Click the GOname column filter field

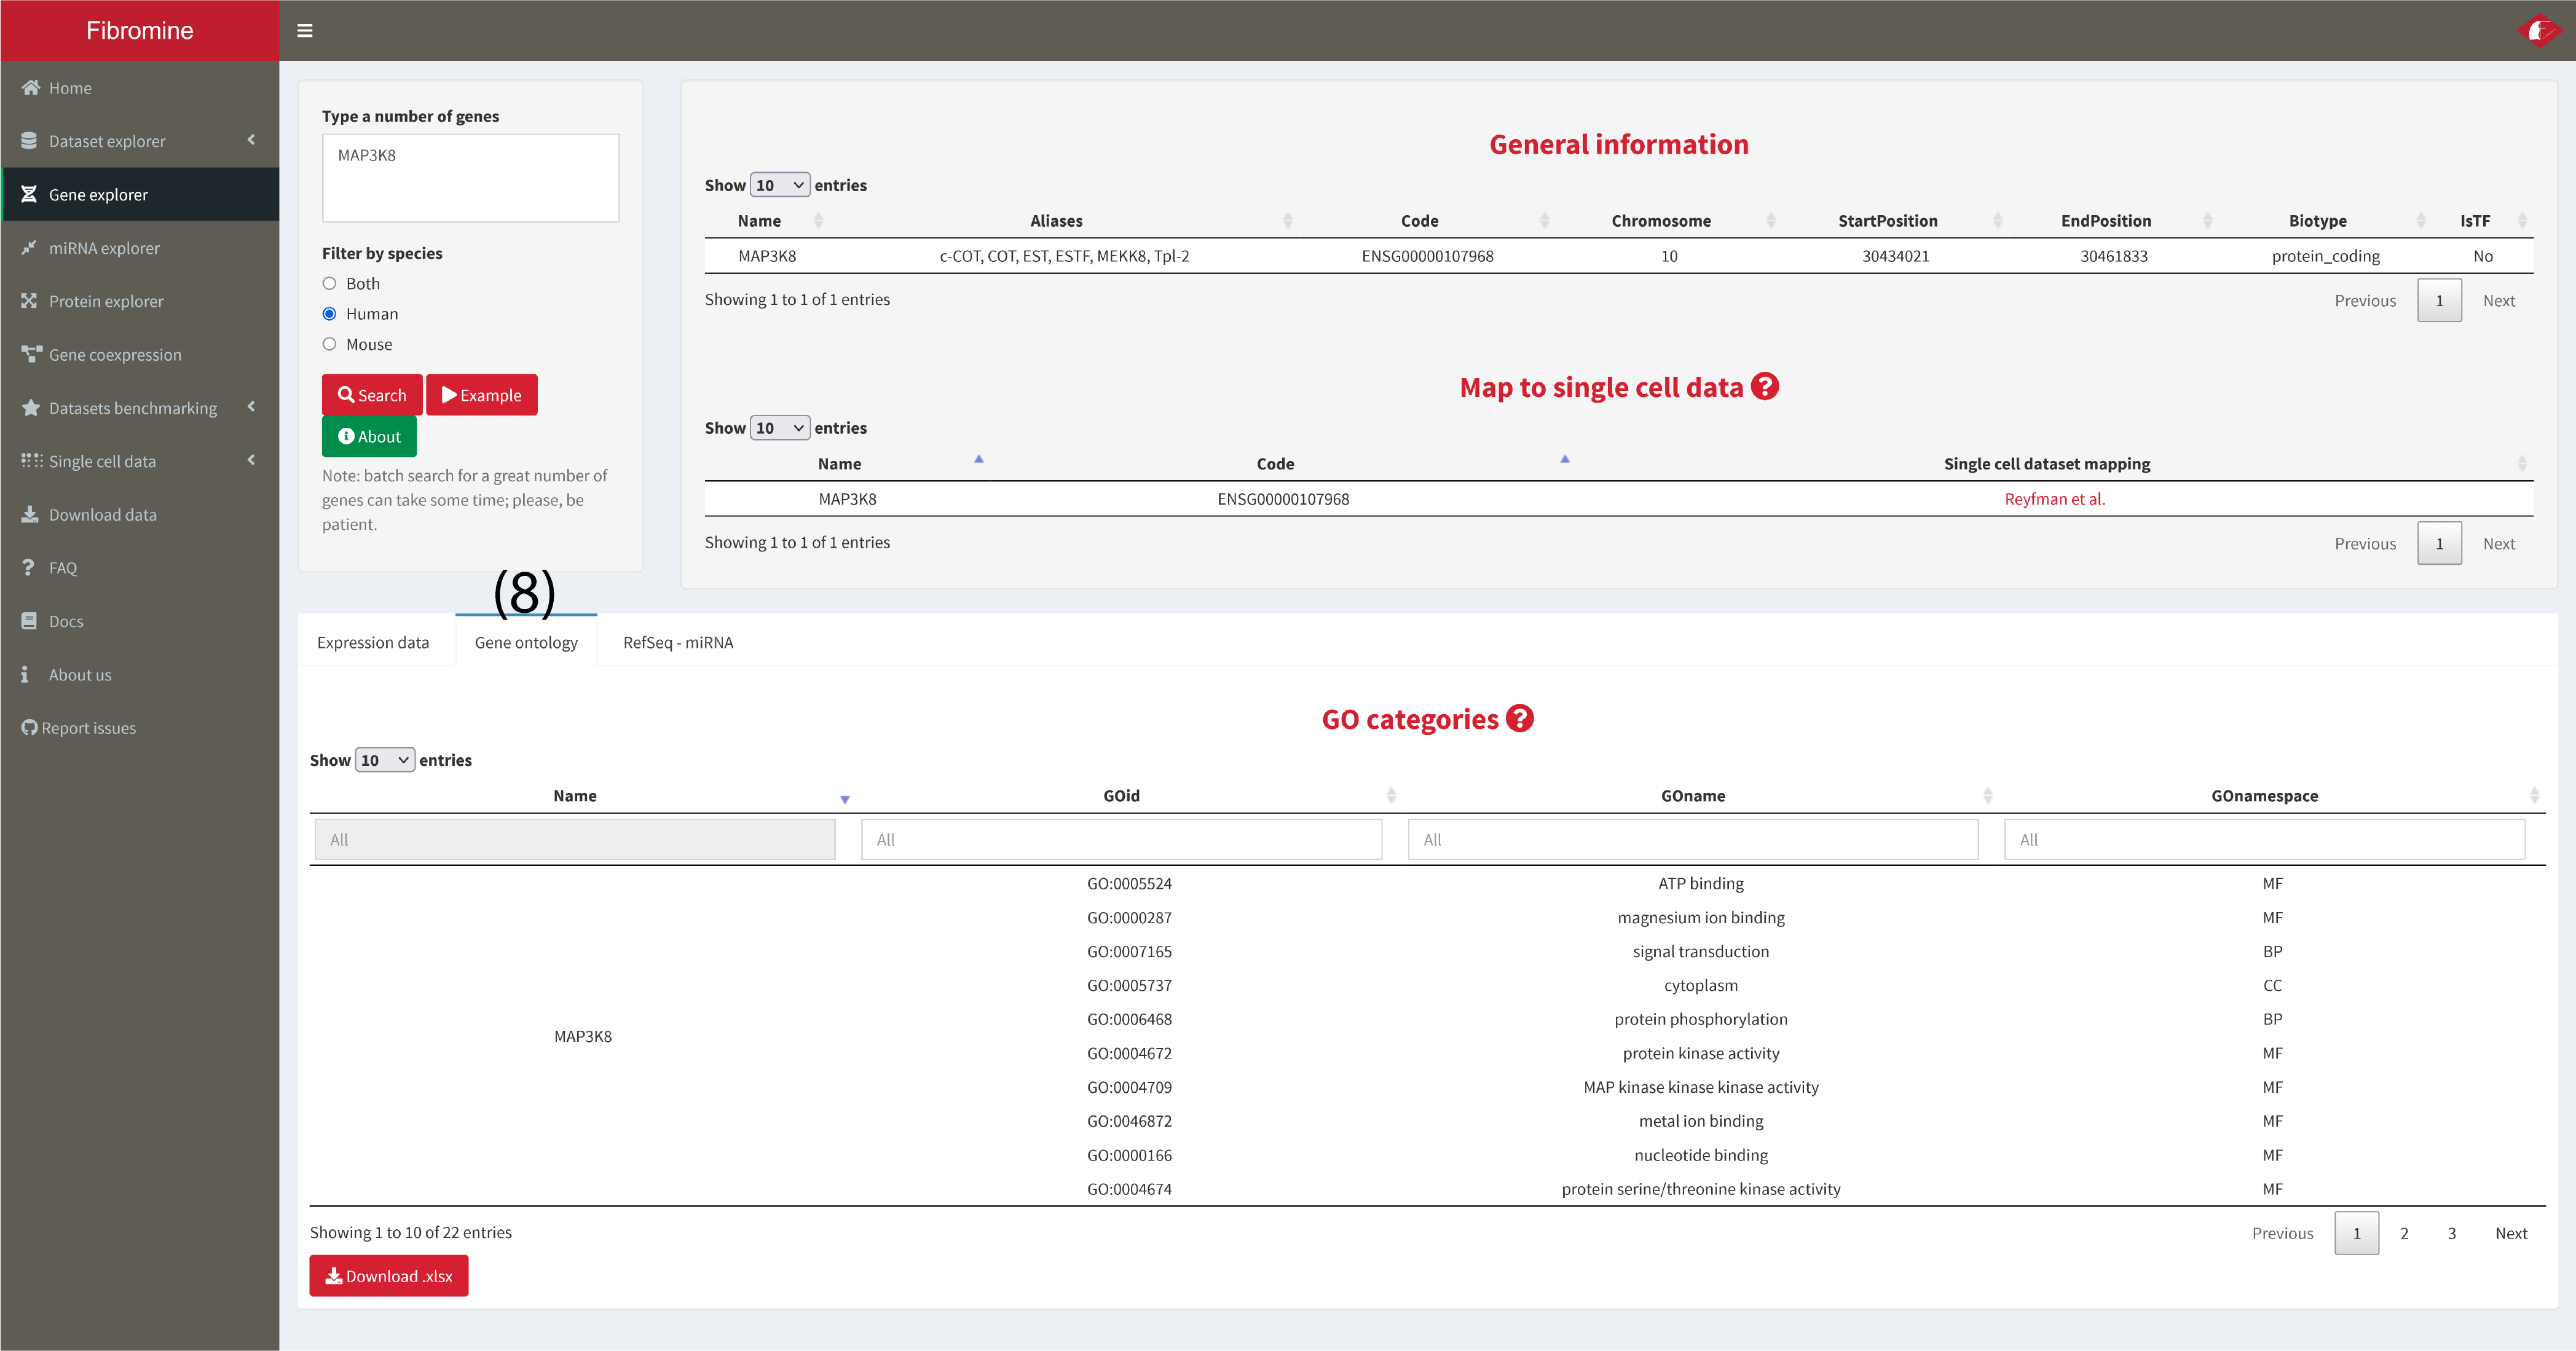tap(1693, 839)
